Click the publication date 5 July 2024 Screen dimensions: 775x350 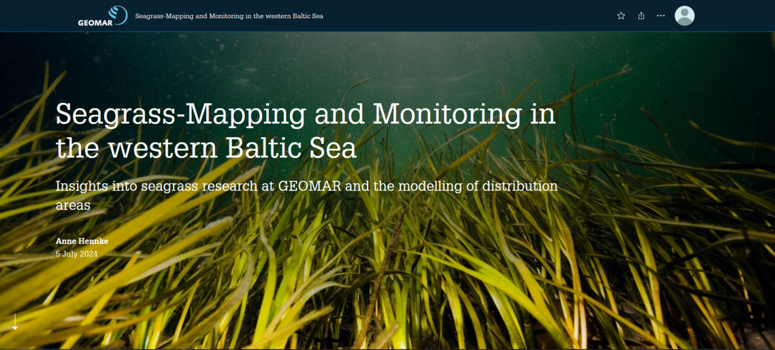tap(77, 254)
